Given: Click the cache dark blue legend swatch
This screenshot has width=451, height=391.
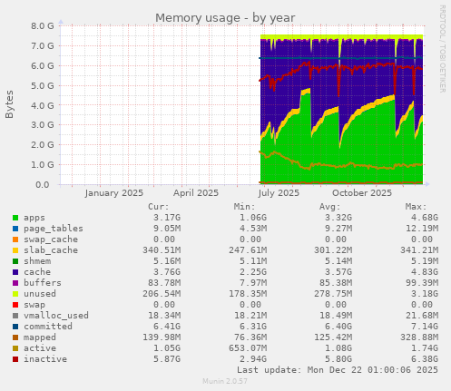Looking at the screenshot, I should click(15, 272).
